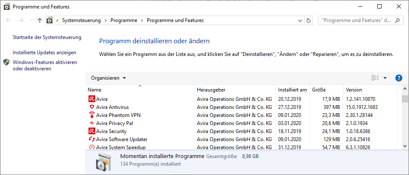Click the 134 Programm(e) installiert text

[150, 164]
